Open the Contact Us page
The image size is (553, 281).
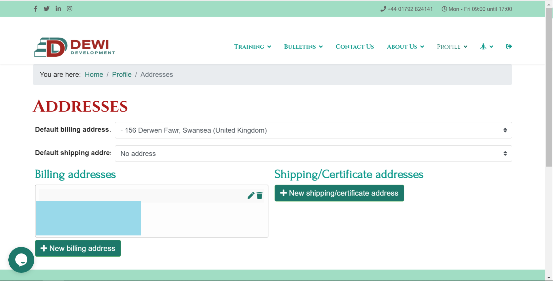[355, 47]
